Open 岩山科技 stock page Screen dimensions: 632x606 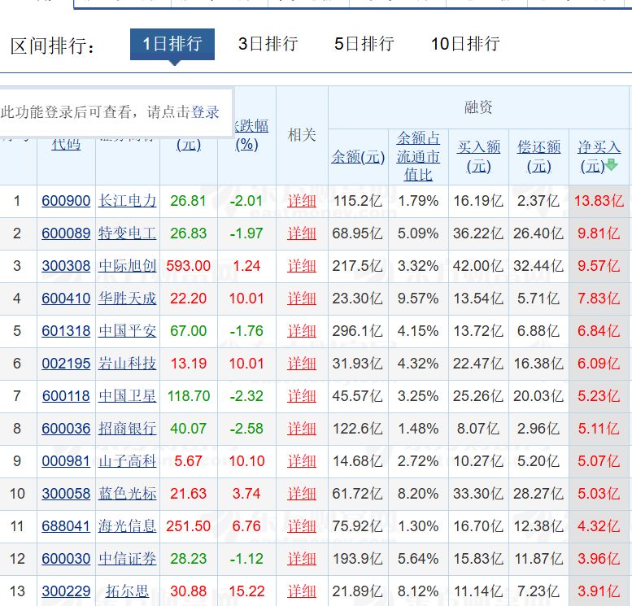tap(128, 364)
